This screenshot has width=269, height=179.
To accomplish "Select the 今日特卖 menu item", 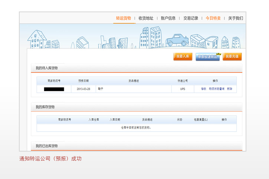I will 213,18.
